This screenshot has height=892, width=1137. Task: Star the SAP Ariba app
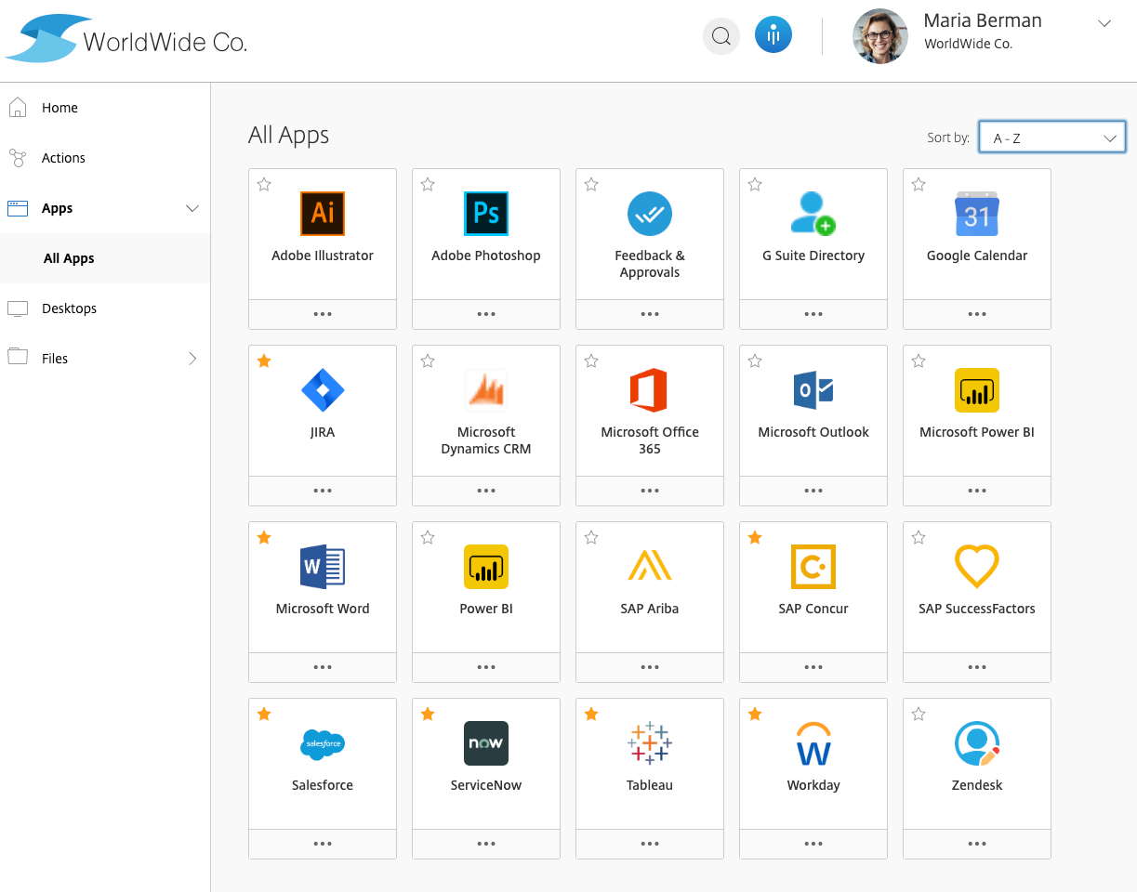point(591,537)
